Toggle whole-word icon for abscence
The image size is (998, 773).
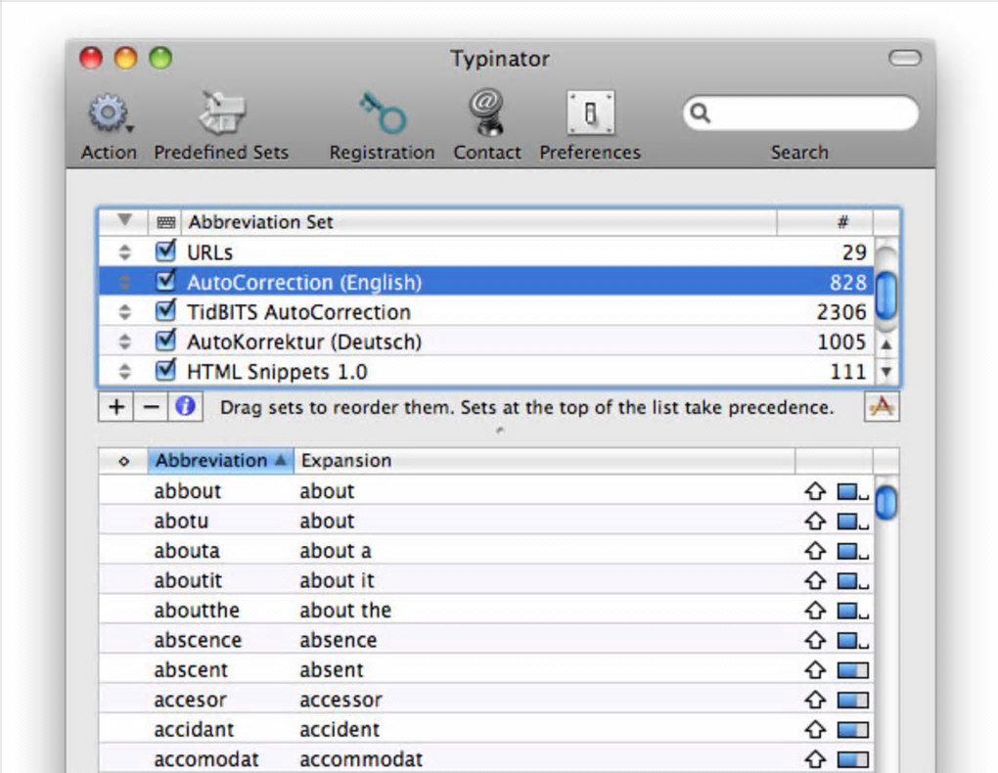point(852,641)
